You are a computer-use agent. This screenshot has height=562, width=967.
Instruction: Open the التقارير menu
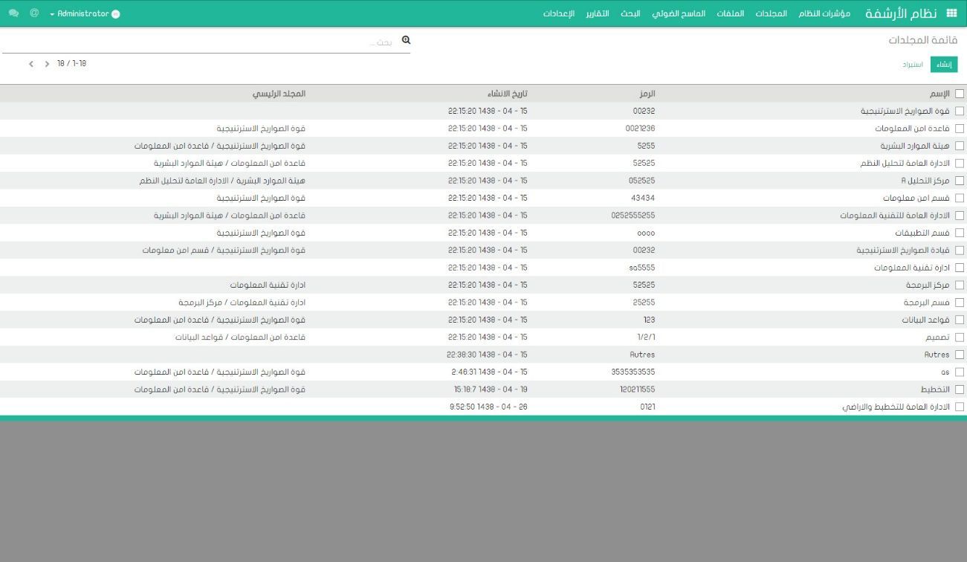click(x=597, y=14)
